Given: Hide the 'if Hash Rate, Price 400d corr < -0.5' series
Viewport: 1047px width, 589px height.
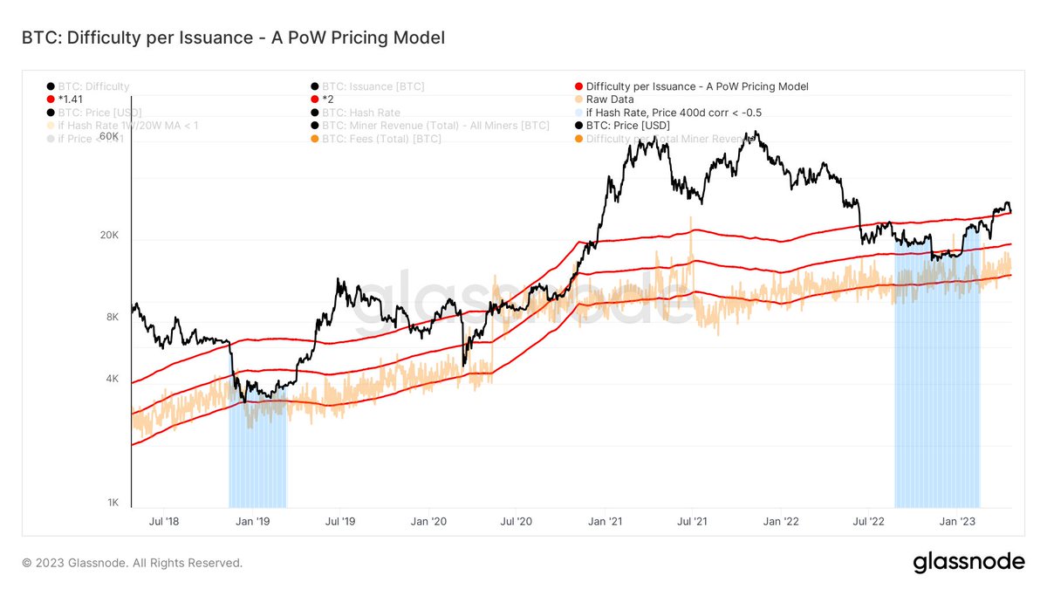Looking at the screenshot, I should 675,113.
